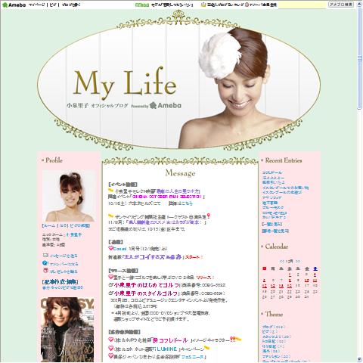363x363 pixels.
Task: Go to previous month in calendar
Action: tap(281, 261)
